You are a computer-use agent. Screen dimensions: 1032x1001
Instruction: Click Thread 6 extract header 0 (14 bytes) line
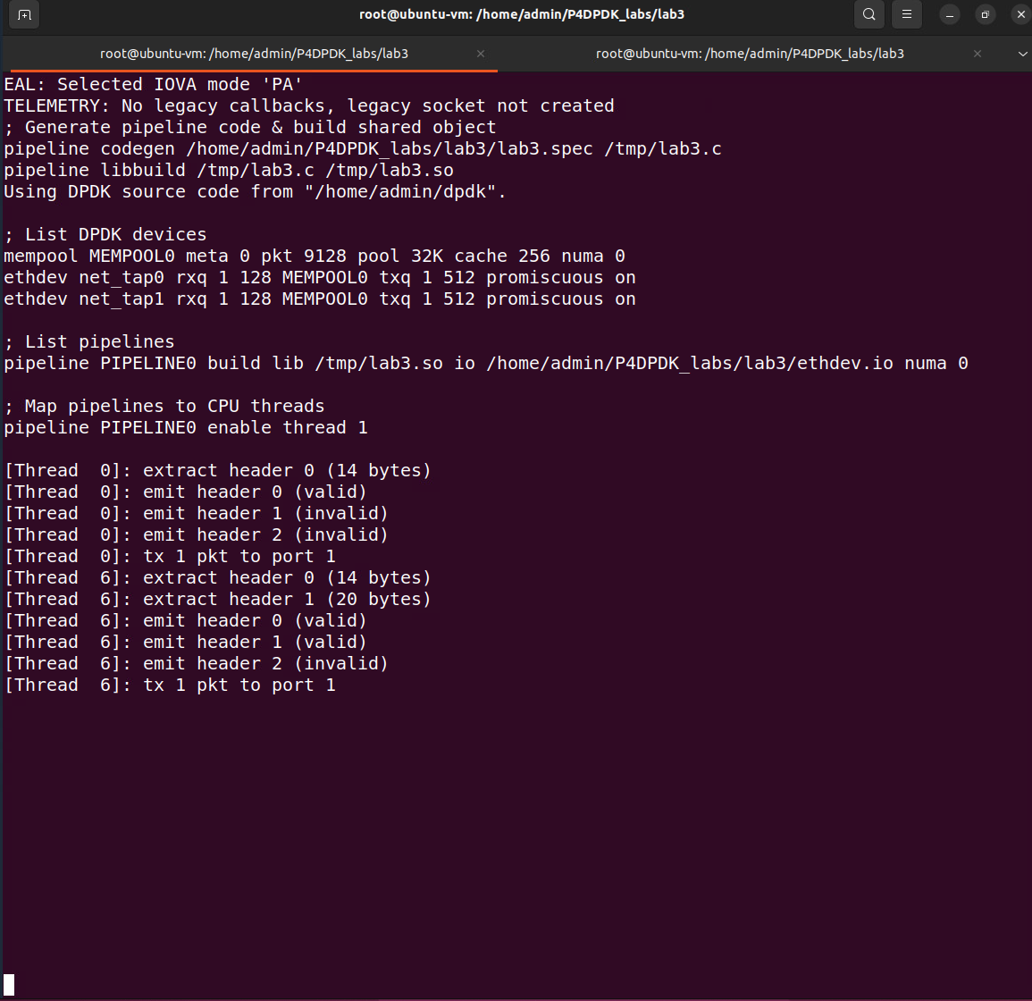pyautogui.click(x=218, y=578)
